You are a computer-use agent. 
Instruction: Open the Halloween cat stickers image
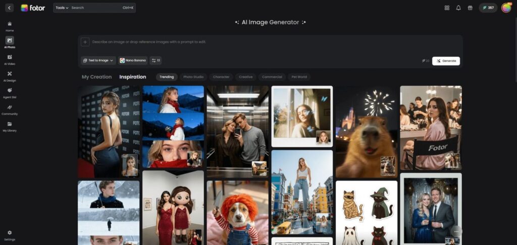pos(367,213)
